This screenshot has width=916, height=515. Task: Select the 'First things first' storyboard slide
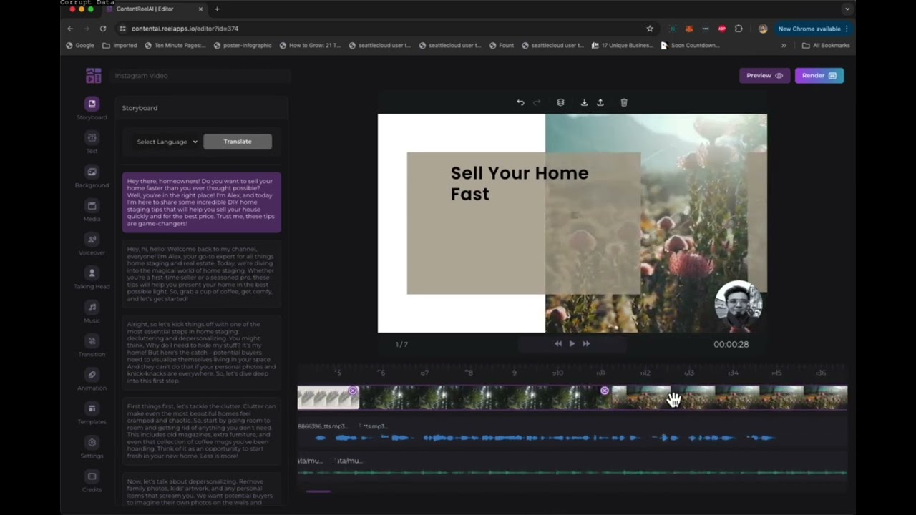point(202,431)
